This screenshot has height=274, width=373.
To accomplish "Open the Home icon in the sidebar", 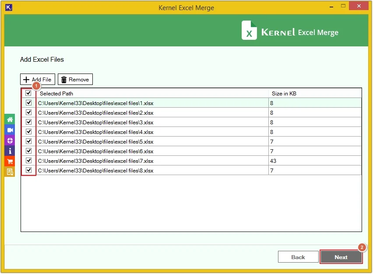I will [x=10, y=119].
